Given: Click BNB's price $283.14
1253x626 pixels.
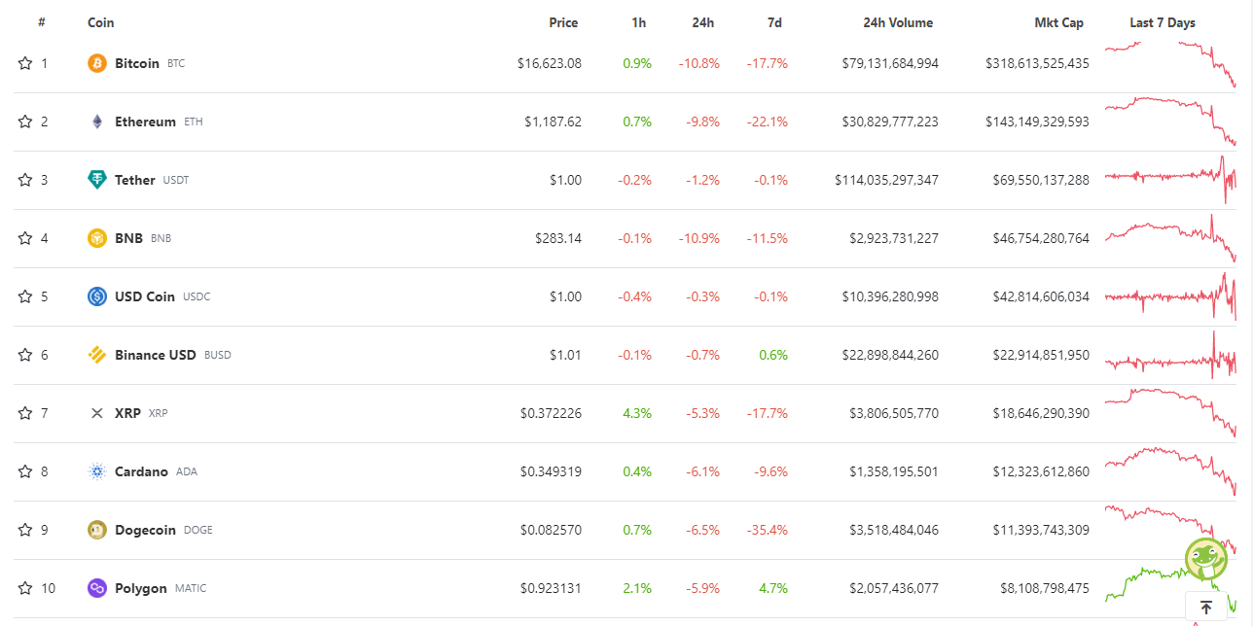Looking at the screenshot, I should pyautogui.click(x=558, y=238).
